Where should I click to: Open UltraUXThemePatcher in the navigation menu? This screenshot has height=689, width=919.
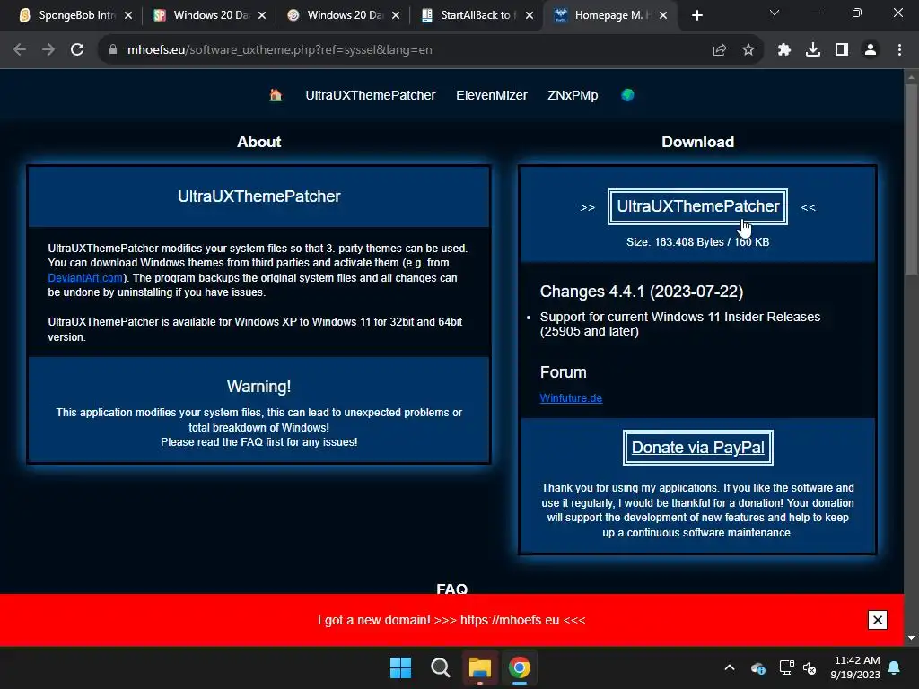pos(371,95)
